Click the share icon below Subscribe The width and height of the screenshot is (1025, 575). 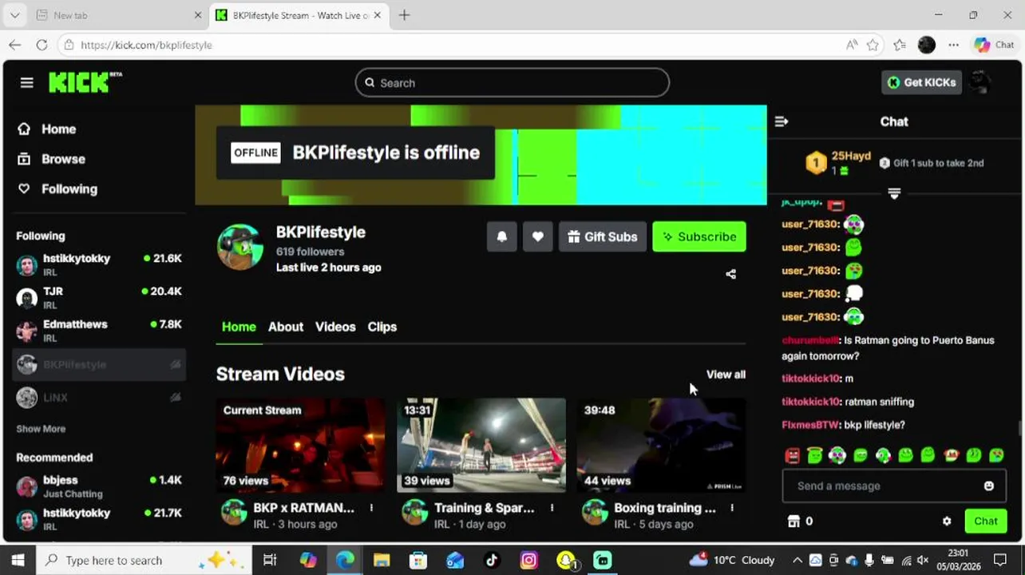(730, 274)
